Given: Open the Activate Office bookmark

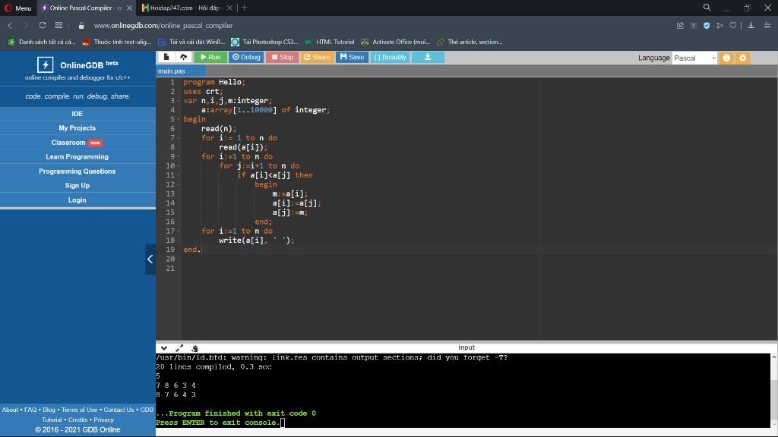Looking at the screenshot, I should (x=395, y=42).
